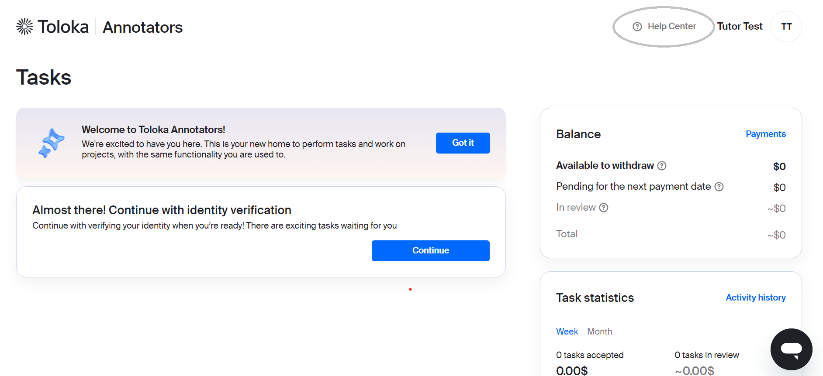Click the Tasks page heading

(44, 78)
